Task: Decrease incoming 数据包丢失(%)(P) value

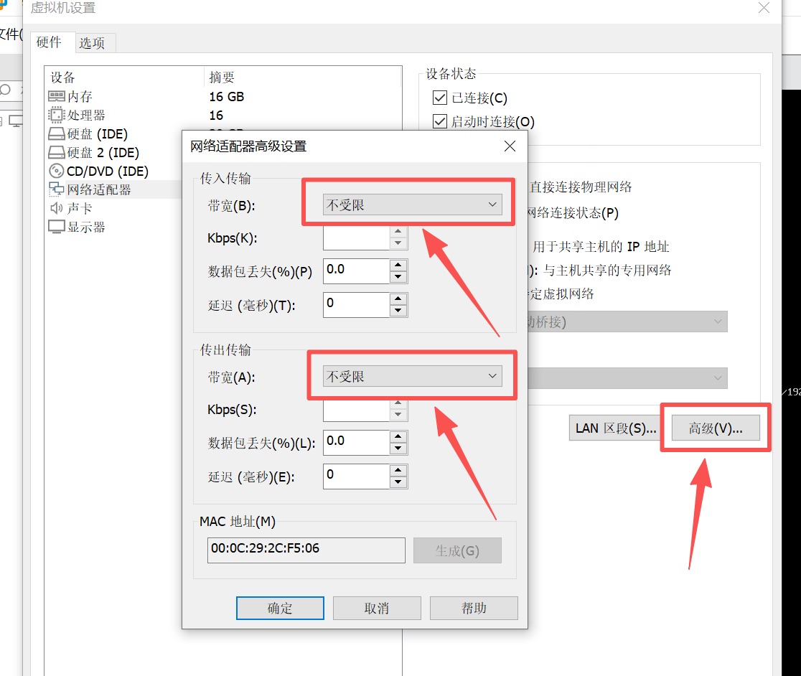Action: [x=398, y=277]
